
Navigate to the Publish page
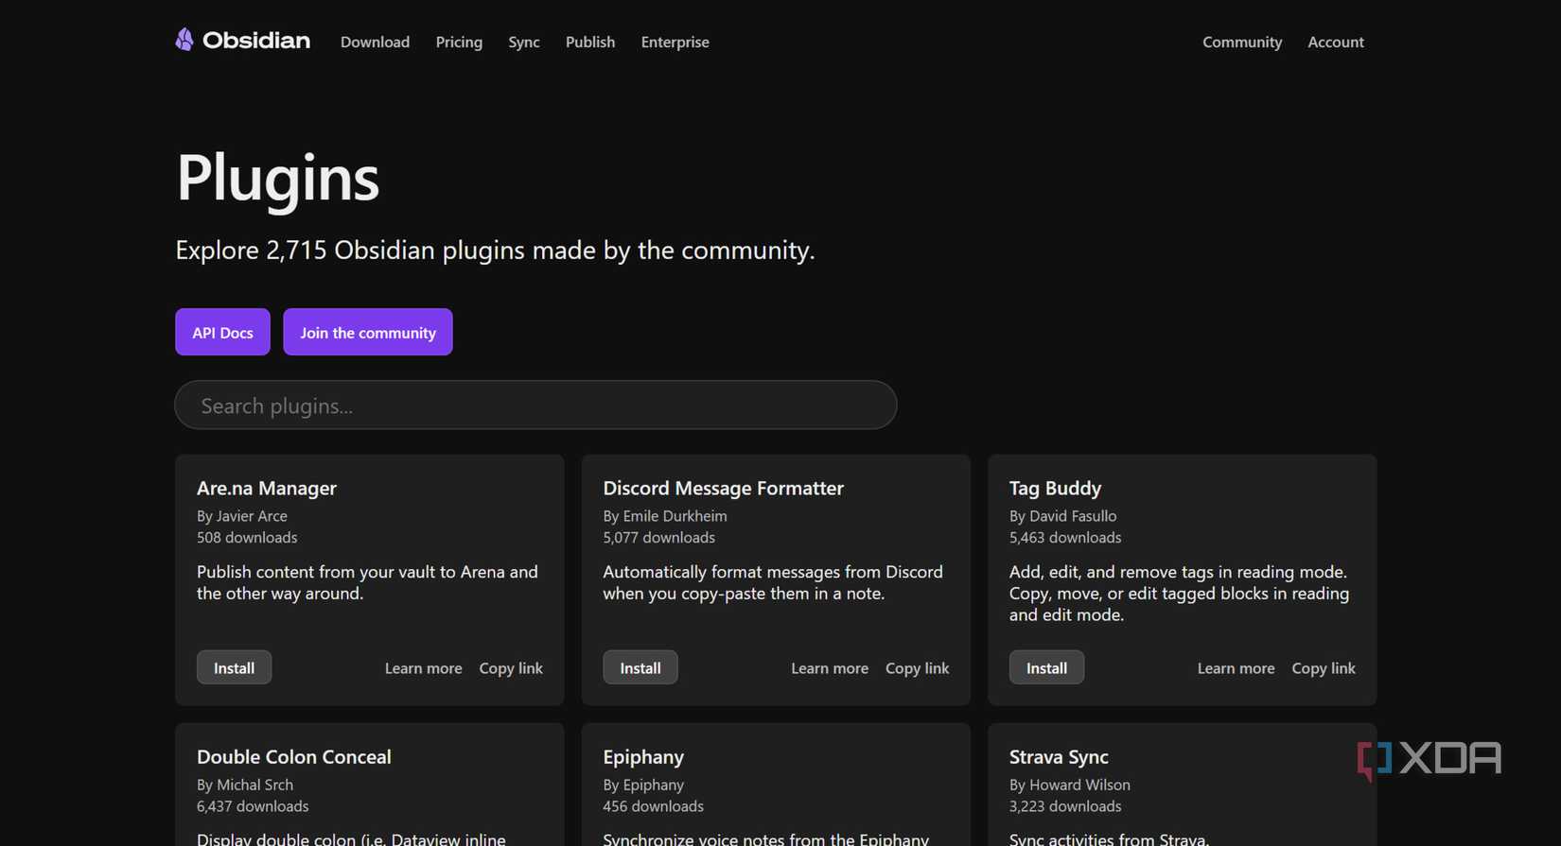(590, 42)
